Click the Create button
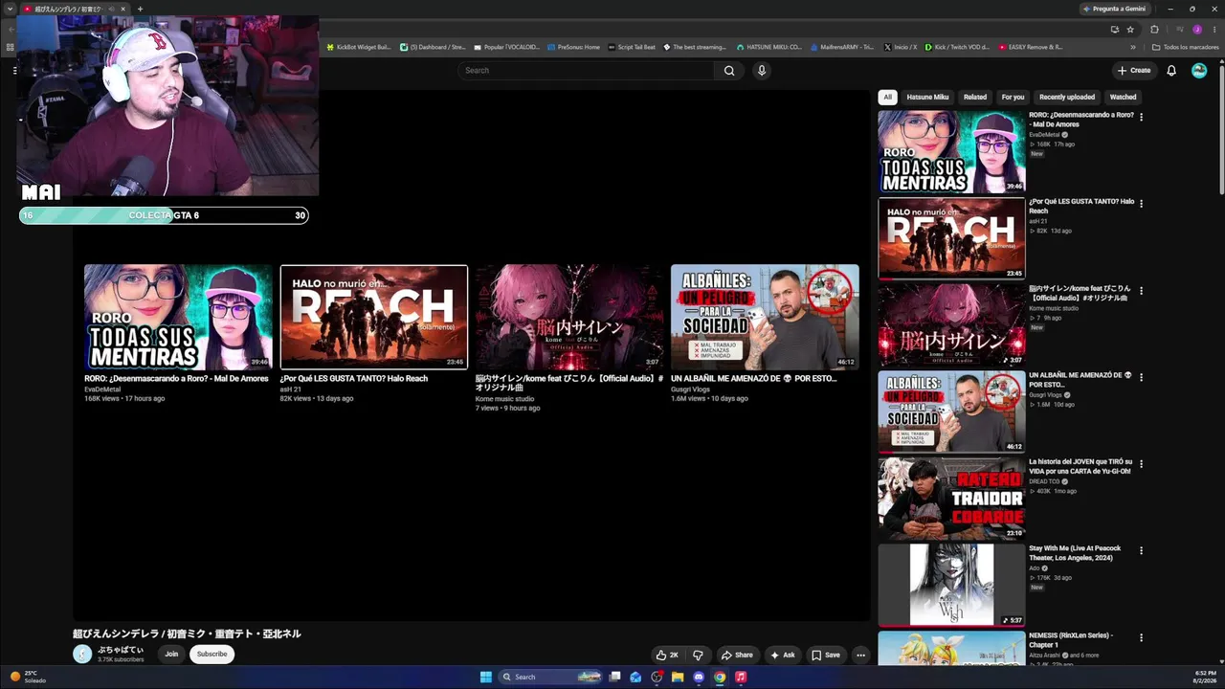The image size is (1225, 689). 1134,71
